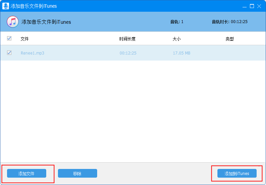Click the 添加文件 button
Image resolution: width=266 pixels, height=185 pixels.
pyautogui.click(x=27, y=173)
